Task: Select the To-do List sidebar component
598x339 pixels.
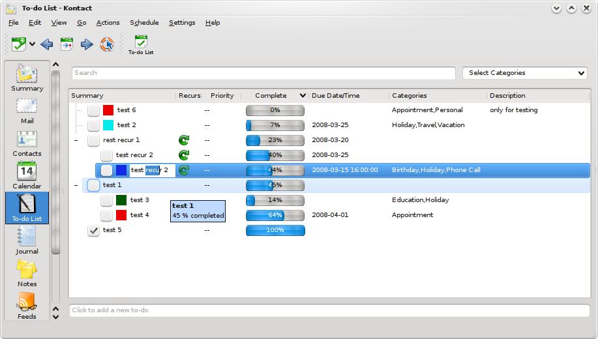Action: [27, 208]
